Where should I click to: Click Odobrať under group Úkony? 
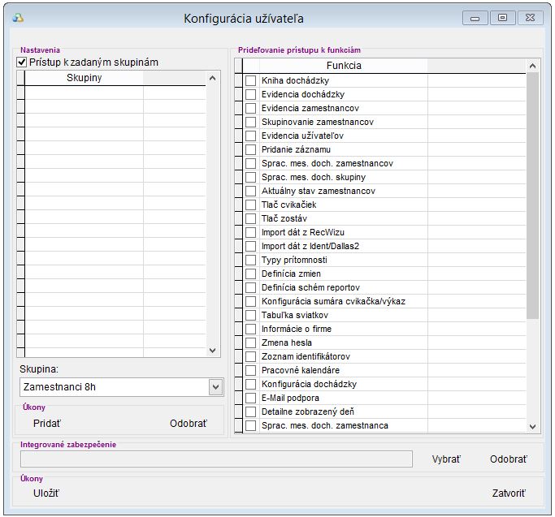coord(189,424)
